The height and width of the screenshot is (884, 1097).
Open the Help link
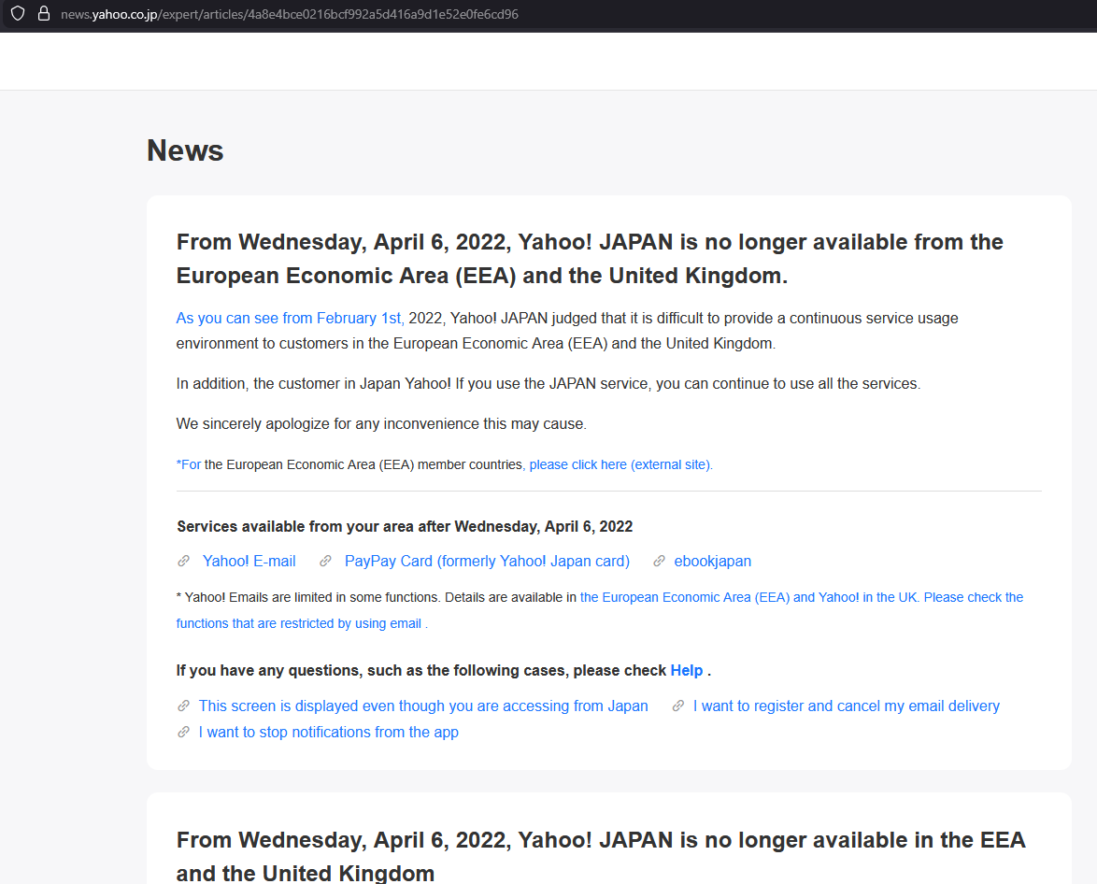(x=686, y=671)
